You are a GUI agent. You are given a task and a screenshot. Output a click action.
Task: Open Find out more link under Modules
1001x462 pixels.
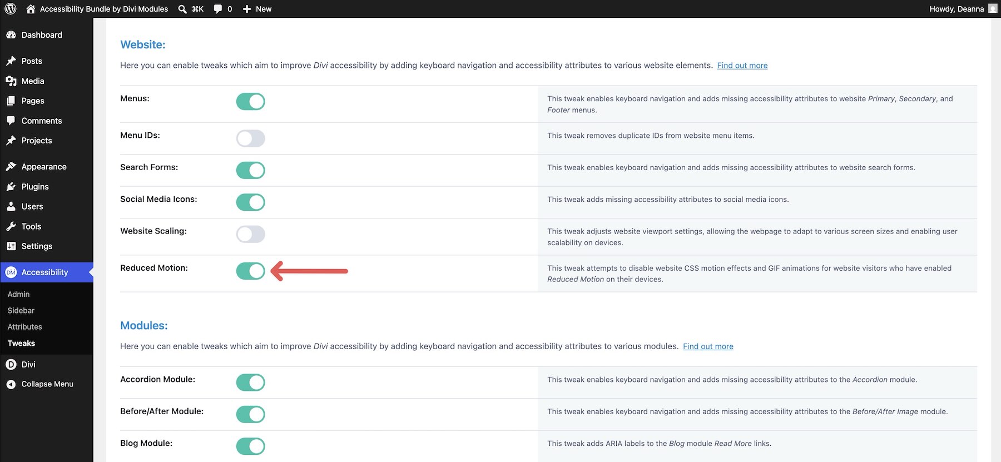coord(708,346)
